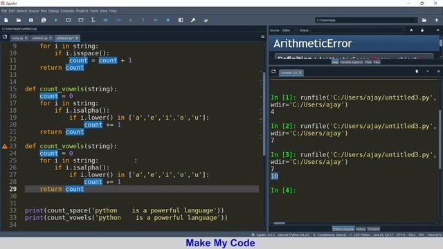This screenshot has width=443, height=249.
Task: Open the editor pane options menu
Action: click(263, 37)
